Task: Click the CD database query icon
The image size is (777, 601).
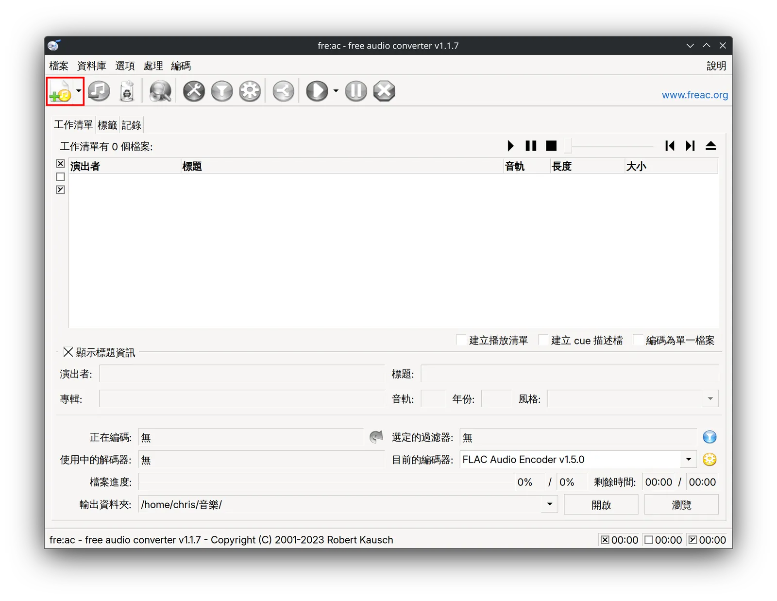Action: [x=160, y=91]
